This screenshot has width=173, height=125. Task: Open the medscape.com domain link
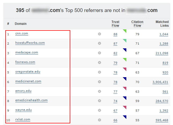(27, 53)
